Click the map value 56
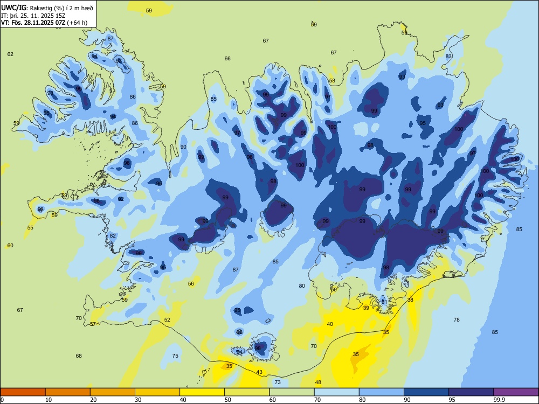This screenshot has height=404, width=539. (x=191, y=283)
